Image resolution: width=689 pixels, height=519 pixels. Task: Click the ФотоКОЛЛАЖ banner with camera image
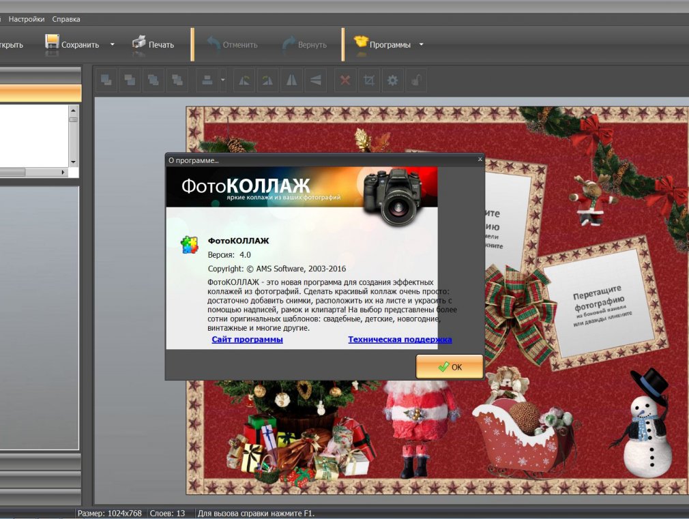[302, 188]
